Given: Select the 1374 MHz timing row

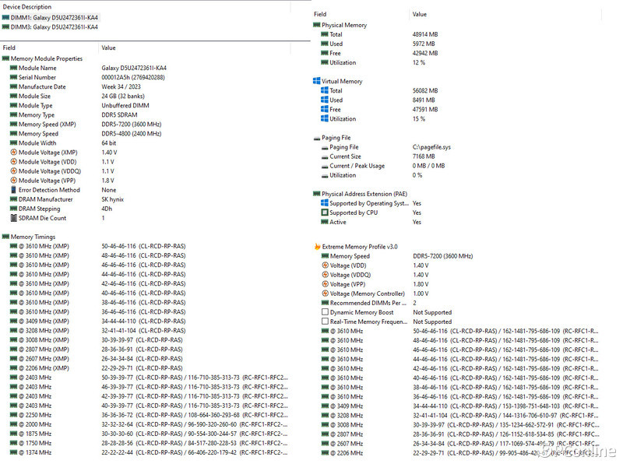Looking at the screenshot, I should coord(149,452).
